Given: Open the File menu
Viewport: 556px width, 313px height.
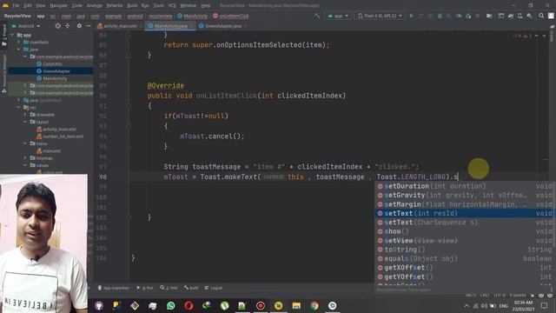Looking at the screenshot, I should 16,5.
